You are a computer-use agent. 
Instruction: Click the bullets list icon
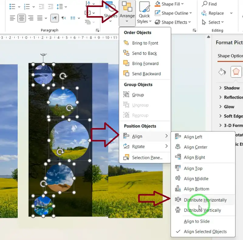click(12, 6)
